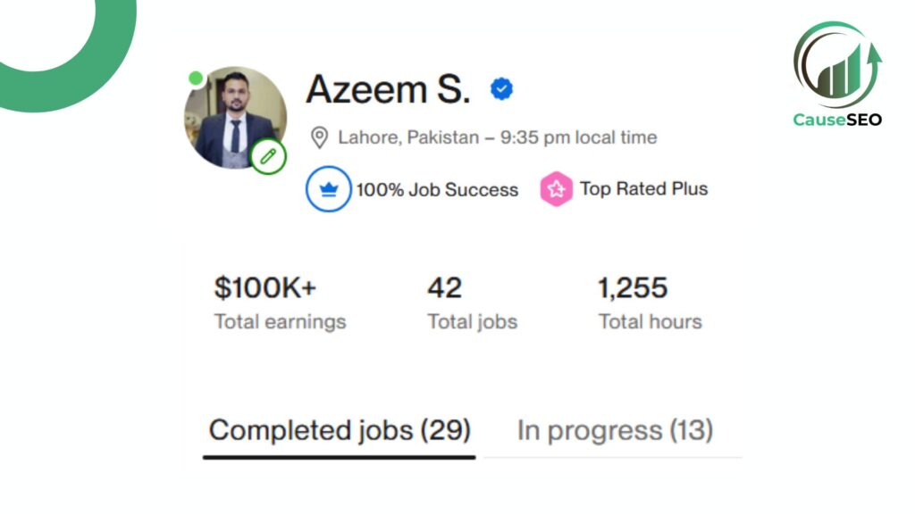The height and width of the screenshot is (514, 915).
Task: Click the 42 total jobs figure
Action: [445, 288]
